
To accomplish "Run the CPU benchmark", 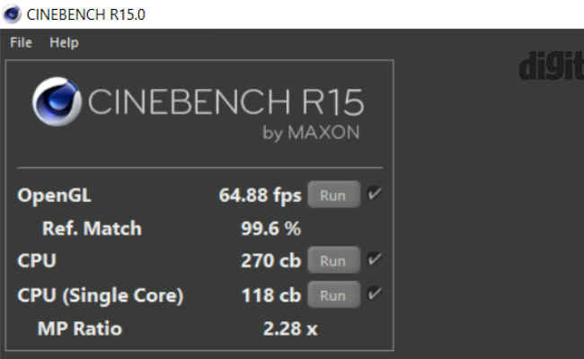I will pyautogui.click(x=333, y=260).
